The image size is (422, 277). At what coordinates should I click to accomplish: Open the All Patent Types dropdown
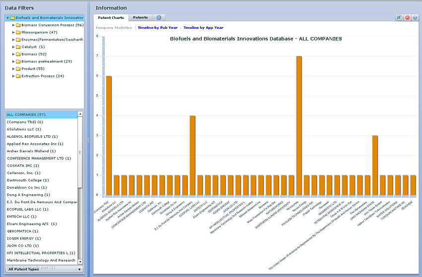79,269
